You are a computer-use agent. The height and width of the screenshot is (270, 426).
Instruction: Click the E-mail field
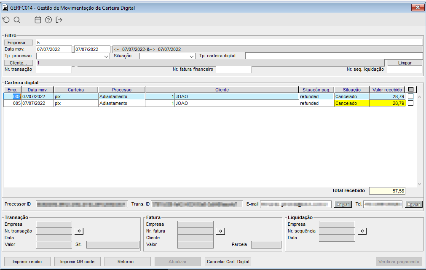tap(296, 204)
